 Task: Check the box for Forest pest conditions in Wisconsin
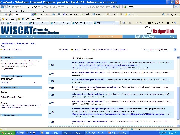(x=50, y=88)
